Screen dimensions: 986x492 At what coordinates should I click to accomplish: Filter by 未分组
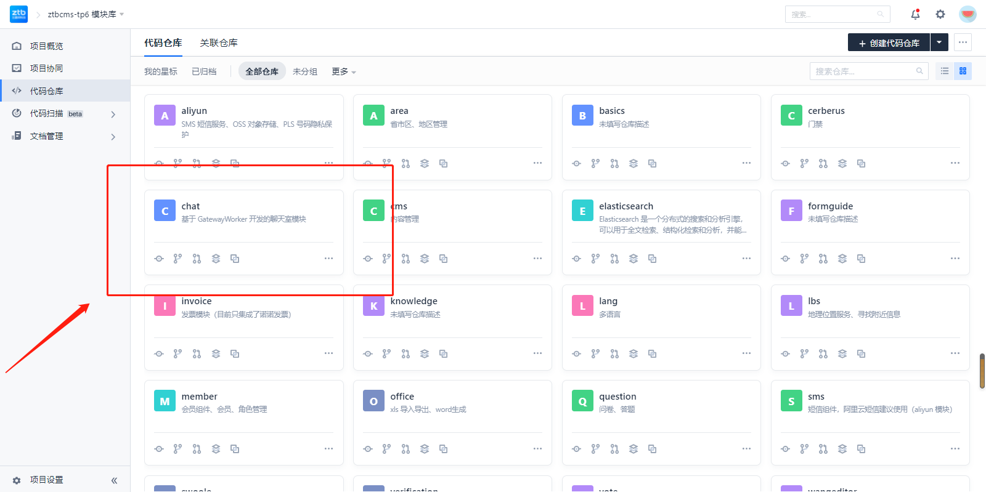pyautogui.click(x=305, y=71)
